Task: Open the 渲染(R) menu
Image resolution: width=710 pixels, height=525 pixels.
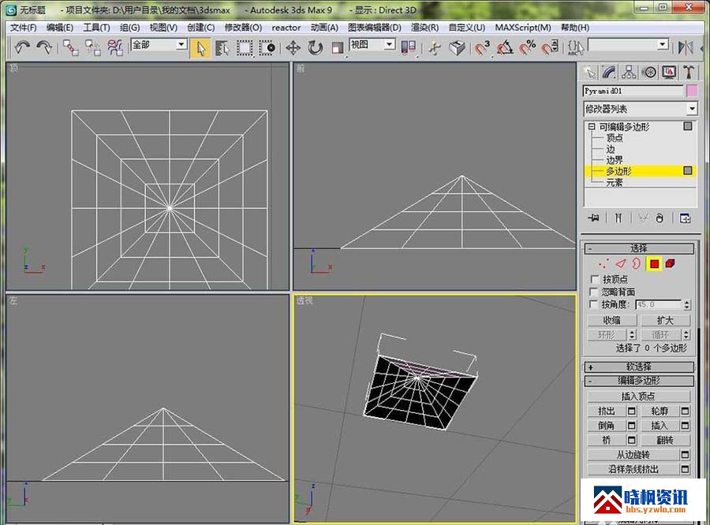Action: coord(424,28)
